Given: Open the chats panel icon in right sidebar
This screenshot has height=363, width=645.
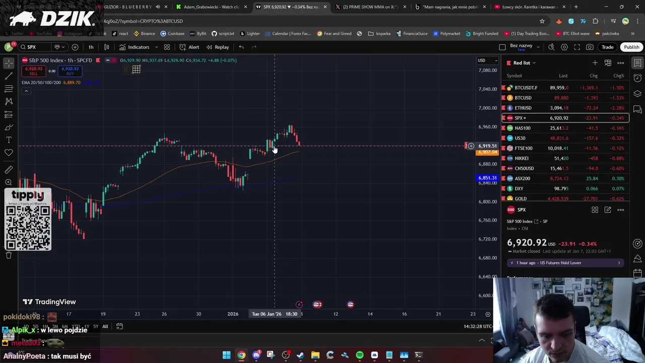Looking at the screenshot, I should 637,109.
